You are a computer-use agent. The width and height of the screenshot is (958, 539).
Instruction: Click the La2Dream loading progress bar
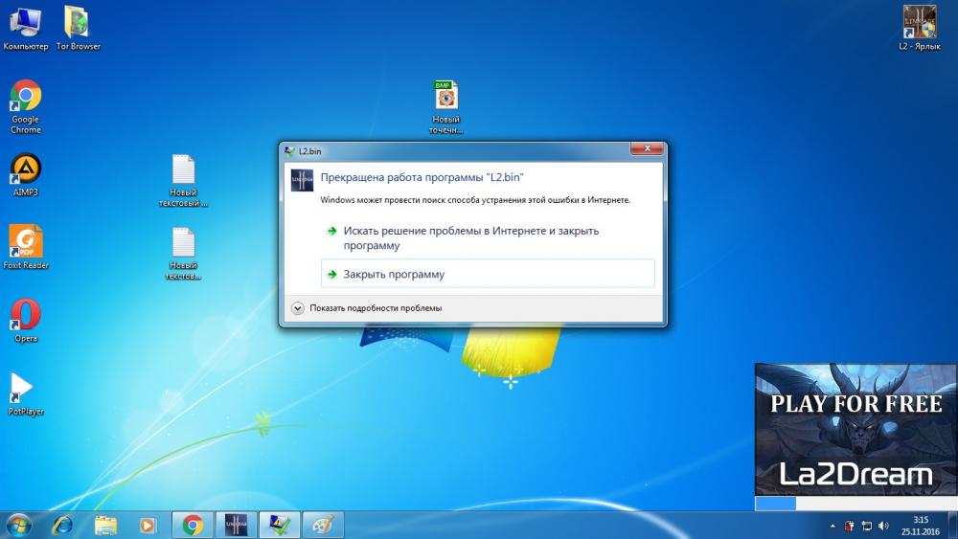coord(855,503)
